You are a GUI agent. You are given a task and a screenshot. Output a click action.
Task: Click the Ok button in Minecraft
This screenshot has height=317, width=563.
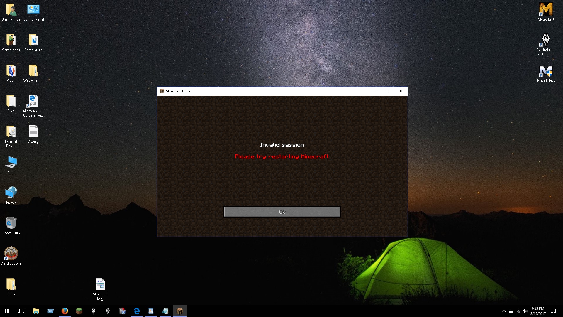[282, 212]
